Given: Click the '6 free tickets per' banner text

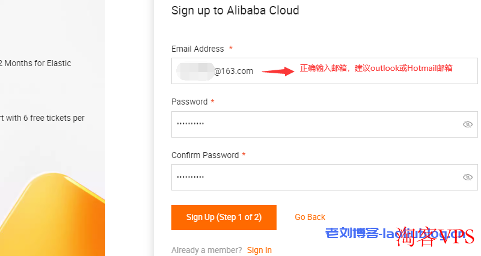Looking at the screenshot, I should [54, 118].
